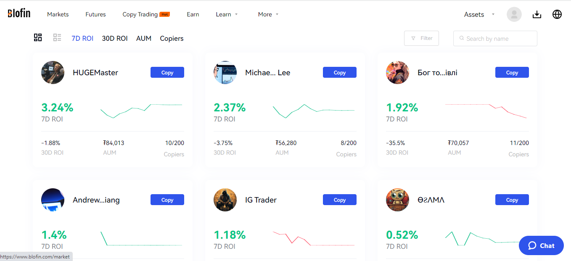Image resolution: width=571 pixels, height=261 pixels.
Task: Open Andrew...iang's avatar
Action: coord(53,200)
